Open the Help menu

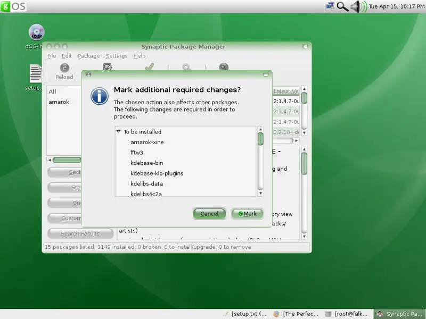pos(140,56)
